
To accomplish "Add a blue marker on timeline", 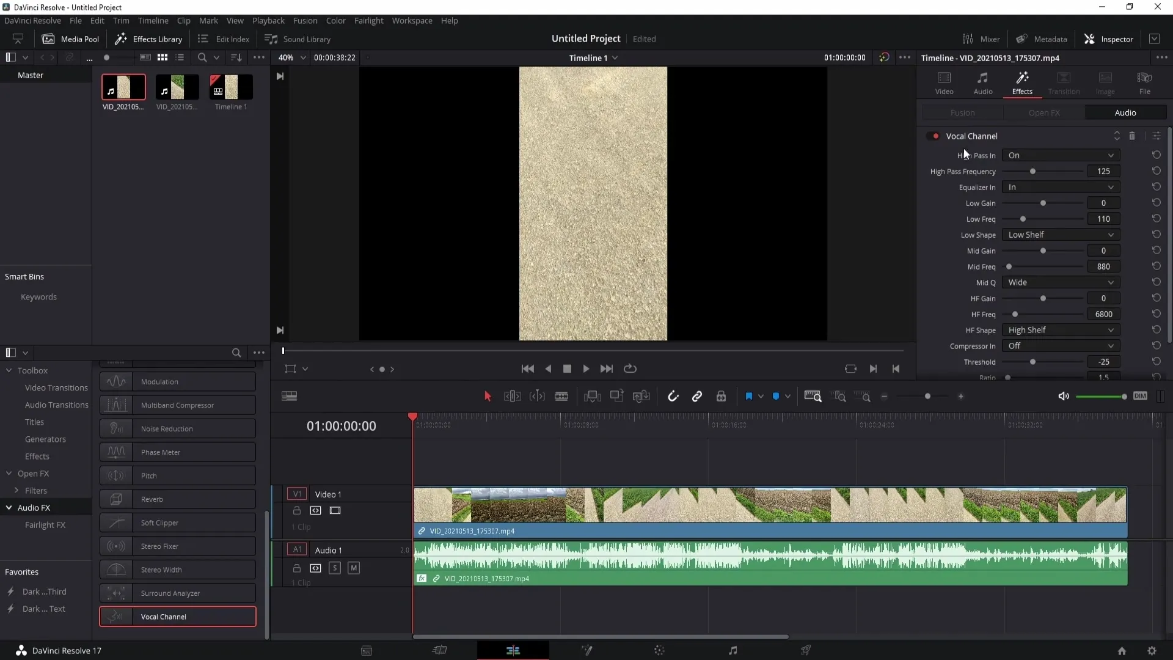I will tap(776, 397).
